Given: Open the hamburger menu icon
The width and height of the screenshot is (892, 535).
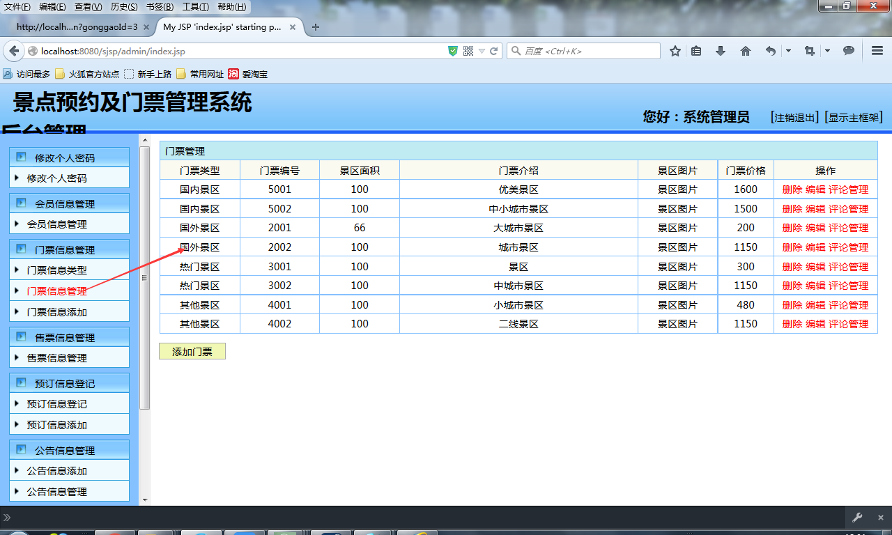Looking at the screenshot, I should [x=877, y=51].
